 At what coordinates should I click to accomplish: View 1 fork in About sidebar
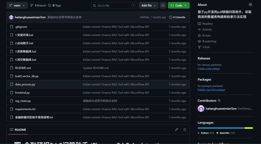(x=204, y=47)
